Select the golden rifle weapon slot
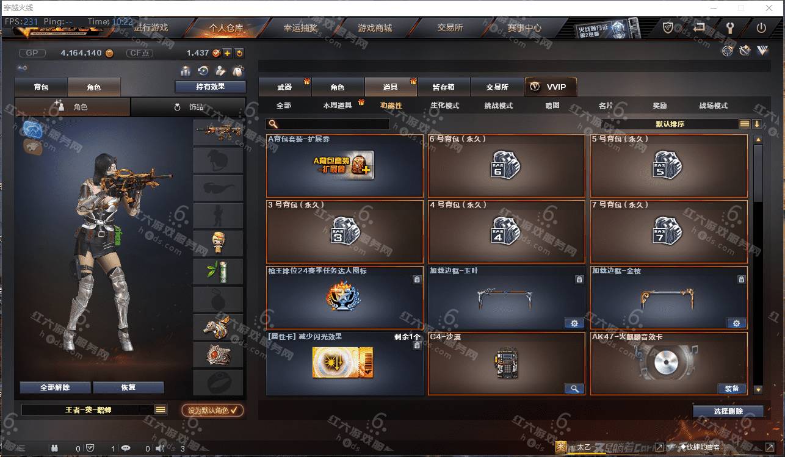Viewport: 785px width, 457px height. click(218, 131)
